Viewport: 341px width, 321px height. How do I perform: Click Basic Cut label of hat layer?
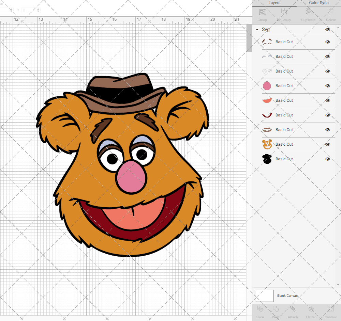[284, 130]
